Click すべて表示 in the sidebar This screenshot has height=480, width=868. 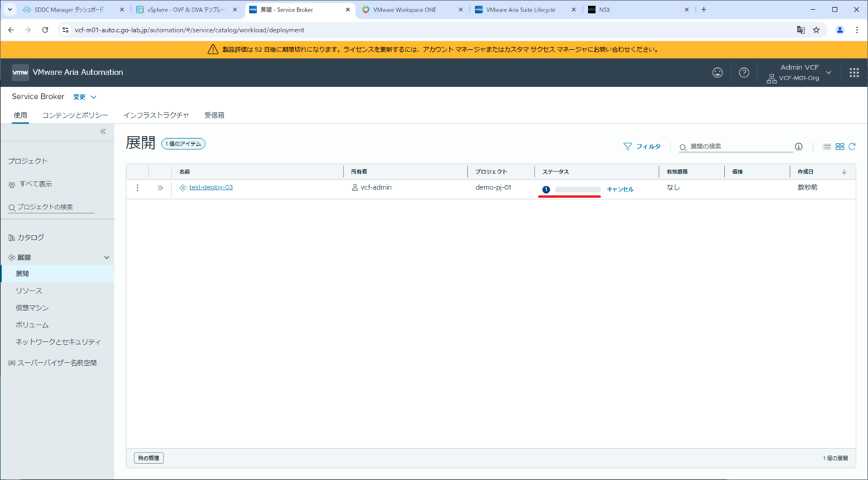[35, 184]
